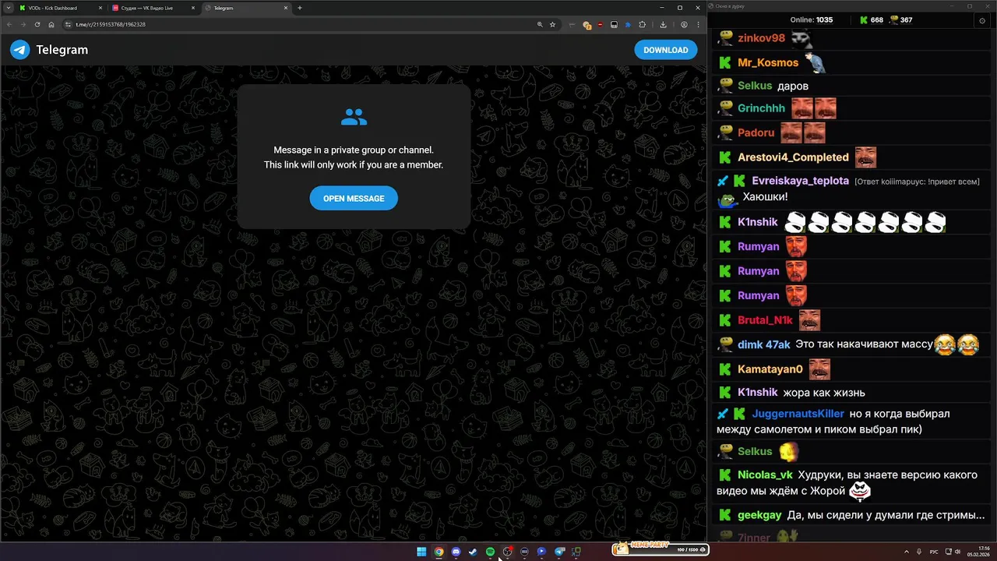Go forward in browser history
Viewport: 997px width, 561px height.
[x=23, y=24]
